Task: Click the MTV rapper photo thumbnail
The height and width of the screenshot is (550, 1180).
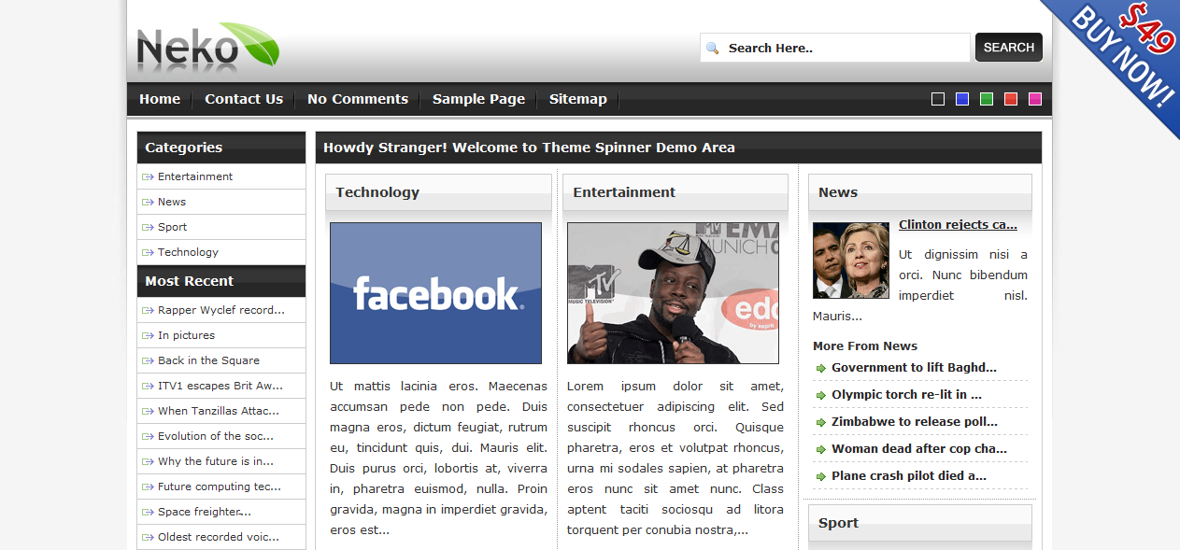Action: tap(673, 293)
